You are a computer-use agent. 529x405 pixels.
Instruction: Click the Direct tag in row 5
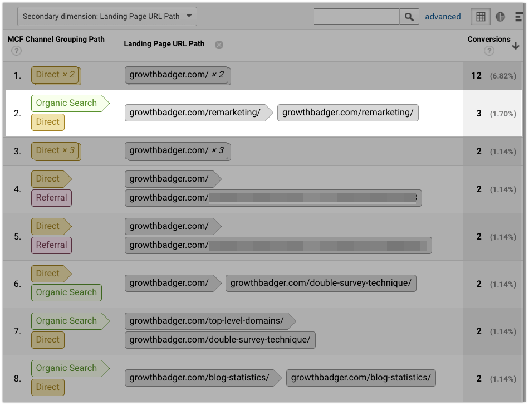(x=51, y=226)
